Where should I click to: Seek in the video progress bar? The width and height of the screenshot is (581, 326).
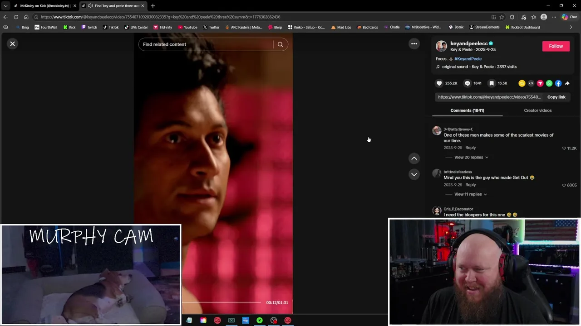[222, 302]
